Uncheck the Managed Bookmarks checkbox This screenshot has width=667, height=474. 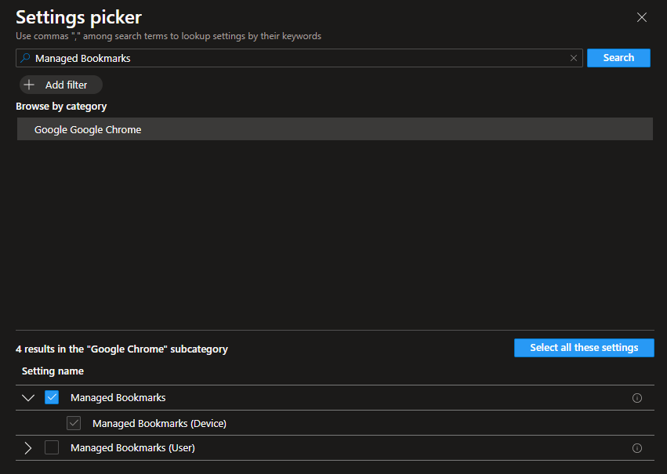pos(52,397)
